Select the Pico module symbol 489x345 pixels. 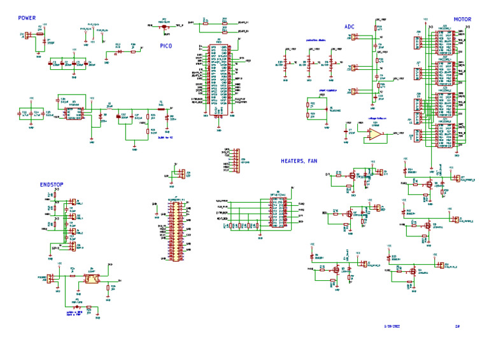click(x=219, y=80)
